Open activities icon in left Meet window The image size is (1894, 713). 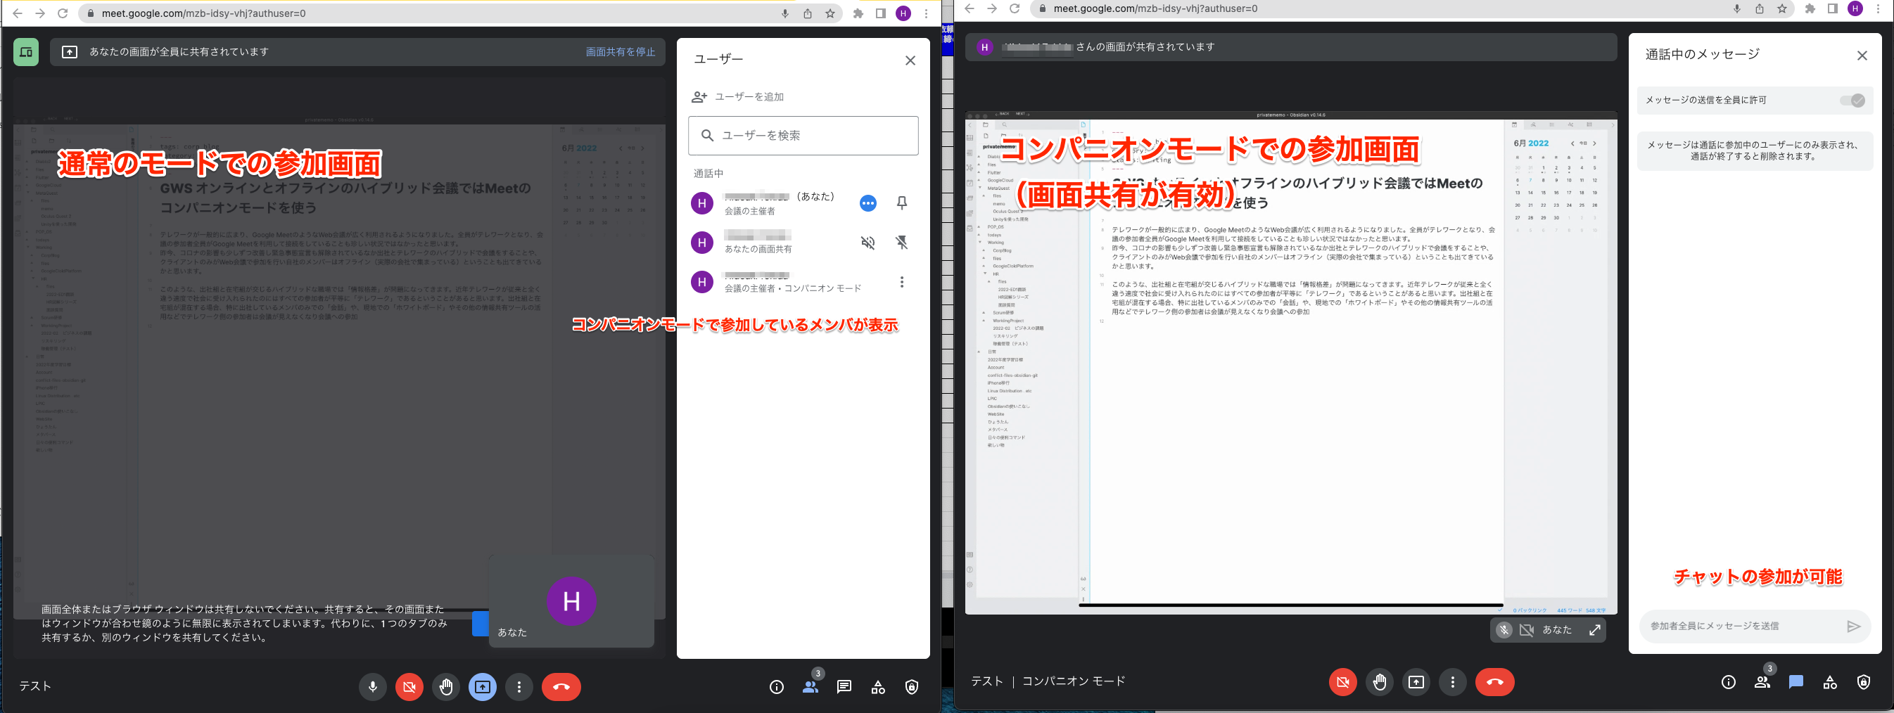click(x=878, y=687)
